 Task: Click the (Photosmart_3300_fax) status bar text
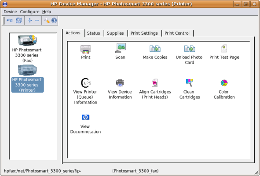(135, 171)
